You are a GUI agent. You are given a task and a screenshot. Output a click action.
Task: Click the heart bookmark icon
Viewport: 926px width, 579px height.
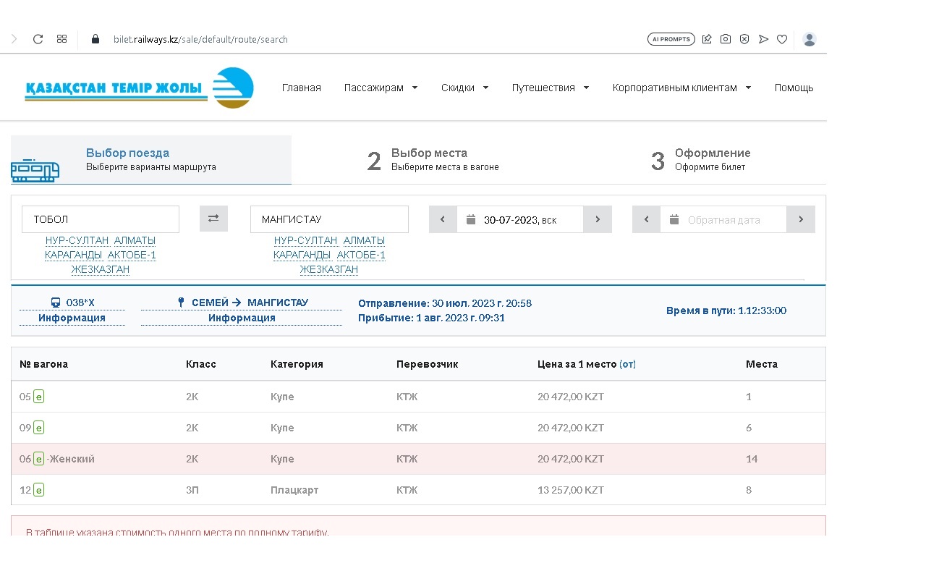(782, 39)
